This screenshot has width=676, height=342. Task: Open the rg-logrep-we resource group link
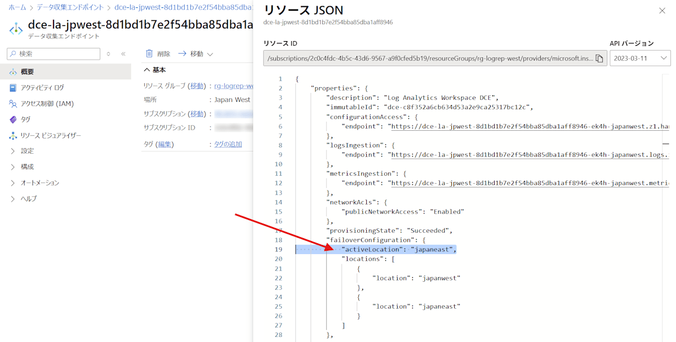[234, 86]
